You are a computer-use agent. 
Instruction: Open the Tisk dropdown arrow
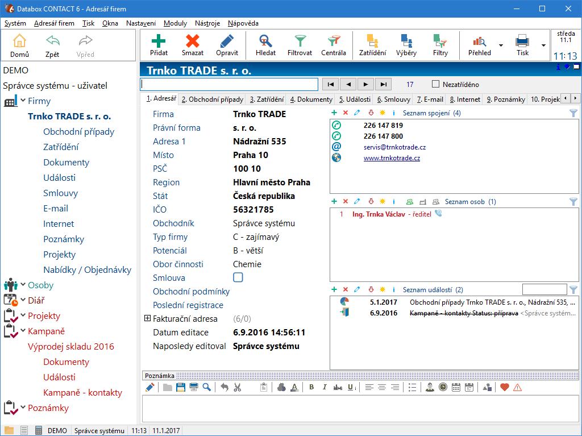pyautogui.click(x=543, y=45)
